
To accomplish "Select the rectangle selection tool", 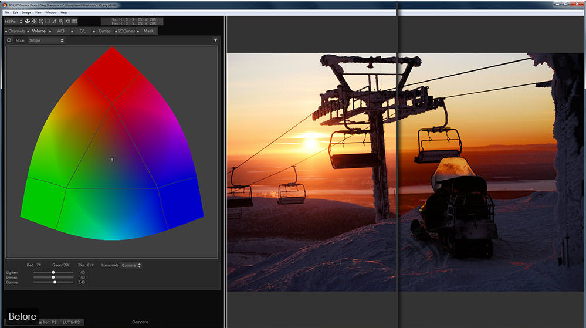I will 48,21.
